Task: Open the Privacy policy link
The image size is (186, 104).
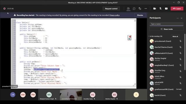Action: 115,15
